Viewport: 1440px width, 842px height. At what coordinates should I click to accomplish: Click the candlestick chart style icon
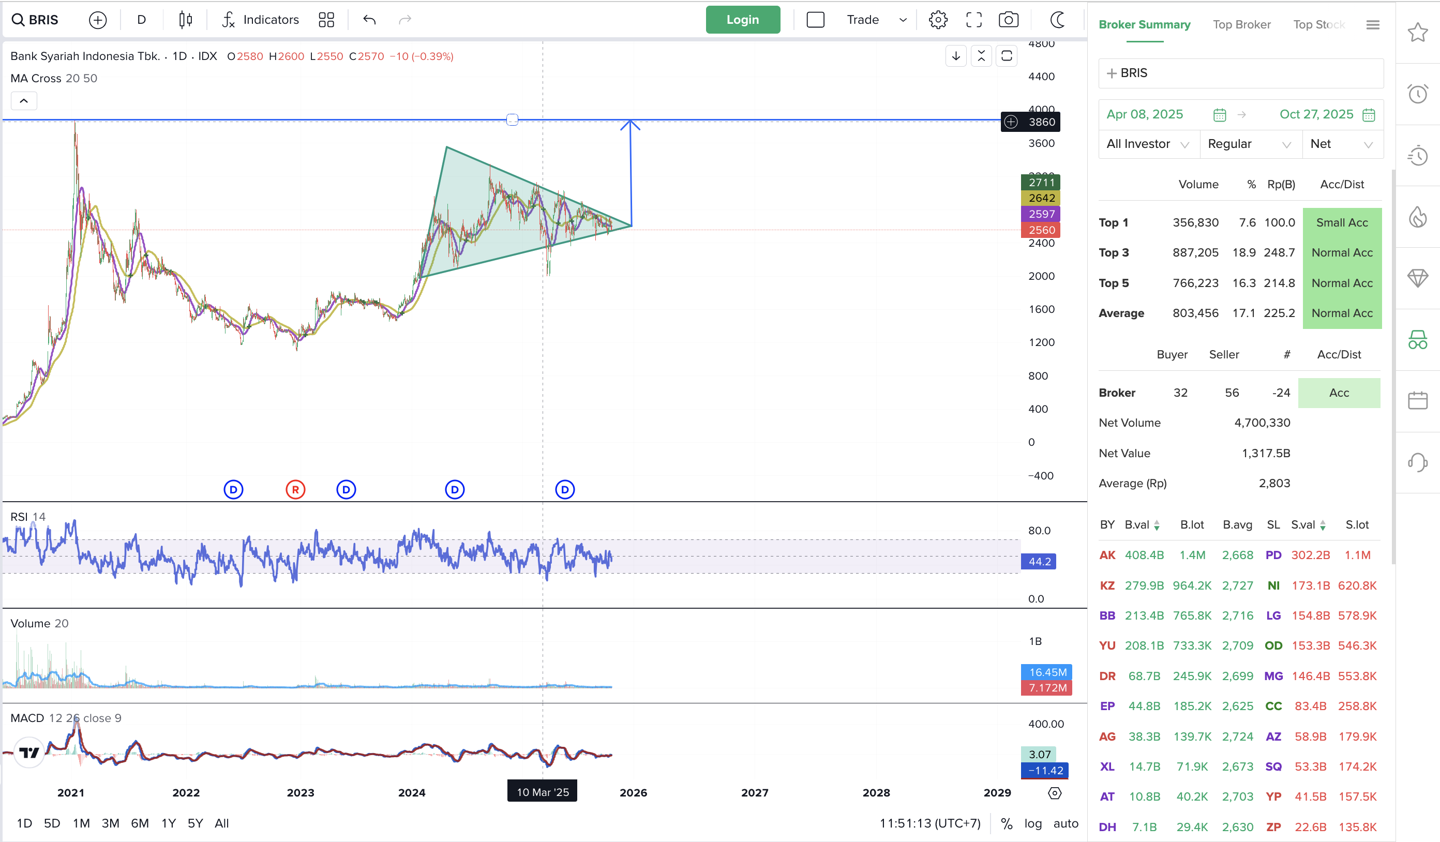click(x=185, y=20)
